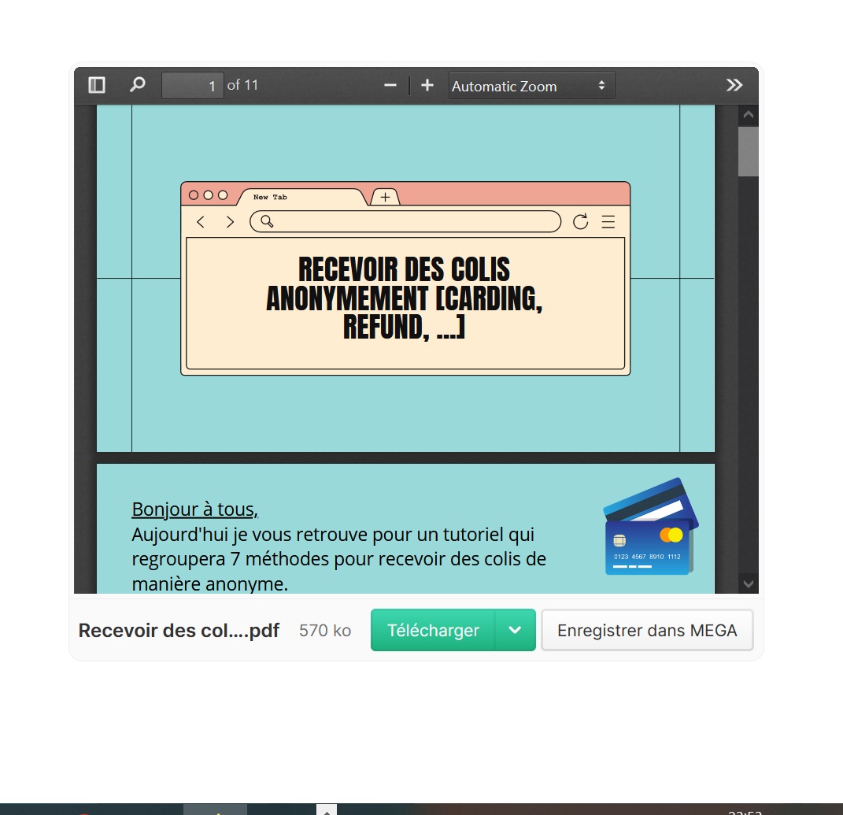The height and width of the screenshot is (815, 843).
Task: Click the filename 'Recevoir des col....pdf'
Action: [179, 630]
